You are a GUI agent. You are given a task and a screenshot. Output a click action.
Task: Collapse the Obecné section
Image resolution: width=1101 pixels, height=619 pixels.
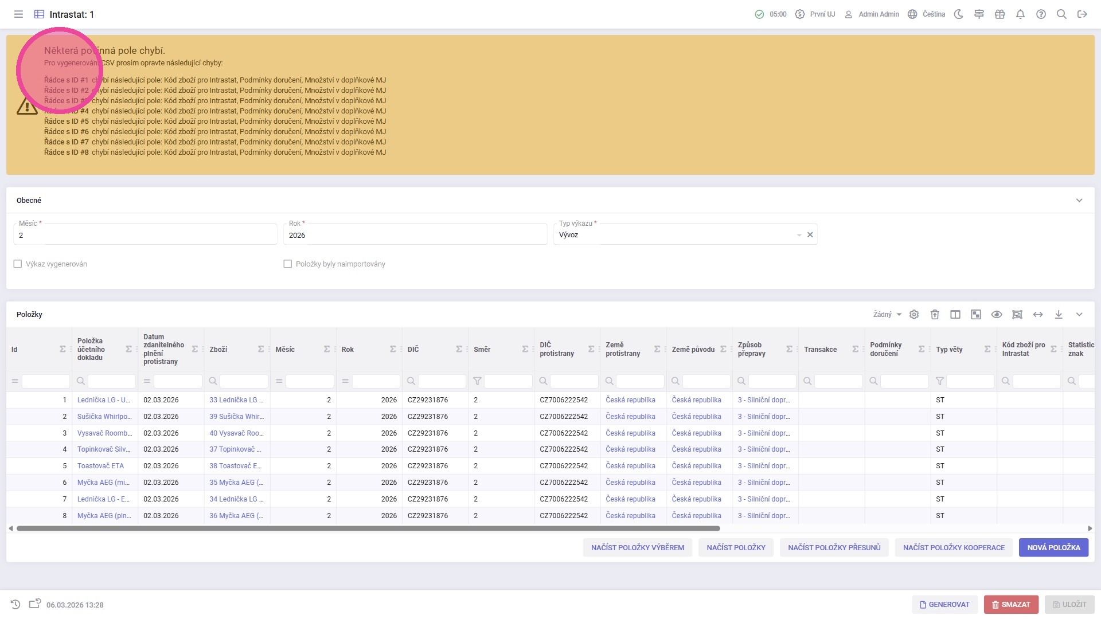[x=1079, y=201]
